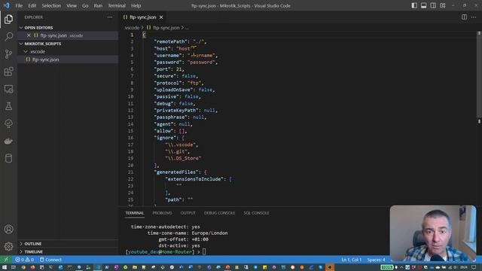Click the "password" value on line 5
The width and height of the screenshot is (482, 271).
pos(202,62)
